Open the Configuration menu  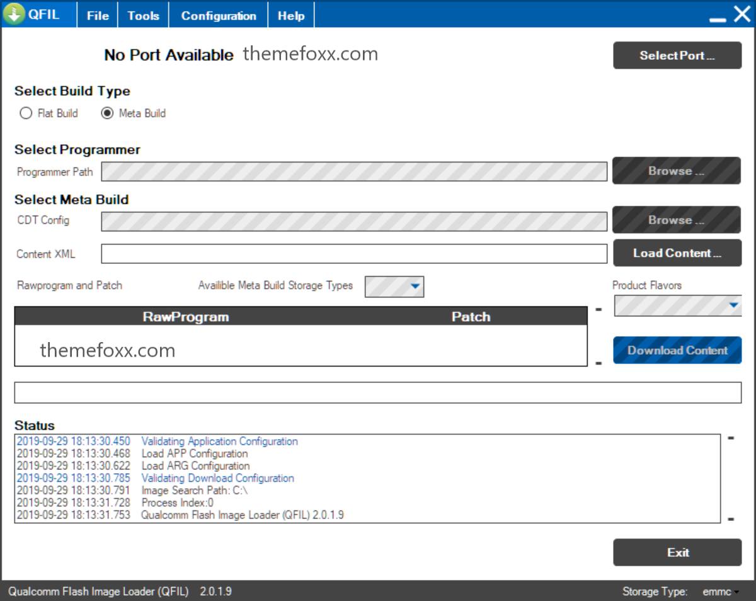(x=219, y=16)
